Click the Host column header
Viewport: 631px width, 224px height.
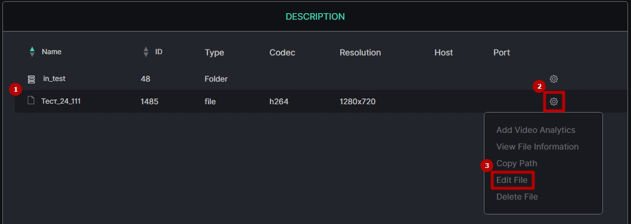(443, 52)
